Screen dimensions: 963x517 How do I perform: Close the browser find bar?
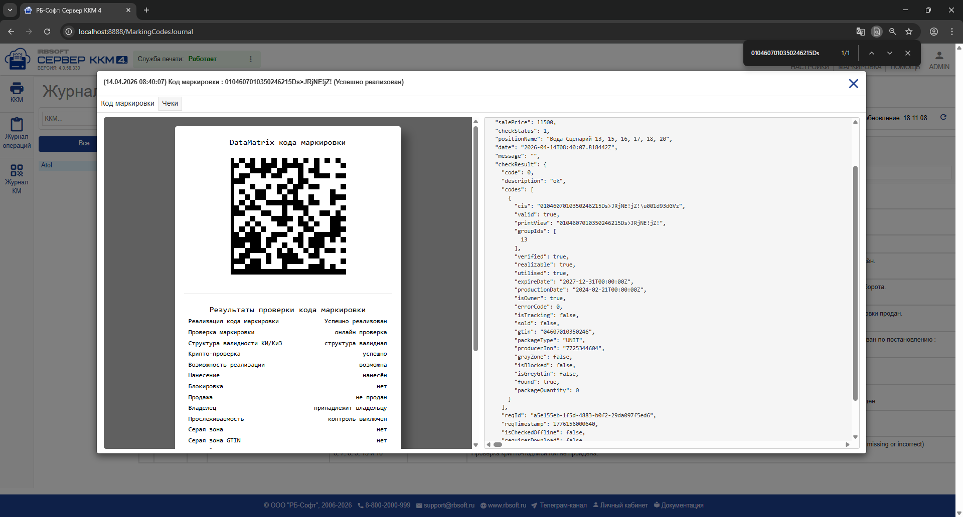point(908,53)
